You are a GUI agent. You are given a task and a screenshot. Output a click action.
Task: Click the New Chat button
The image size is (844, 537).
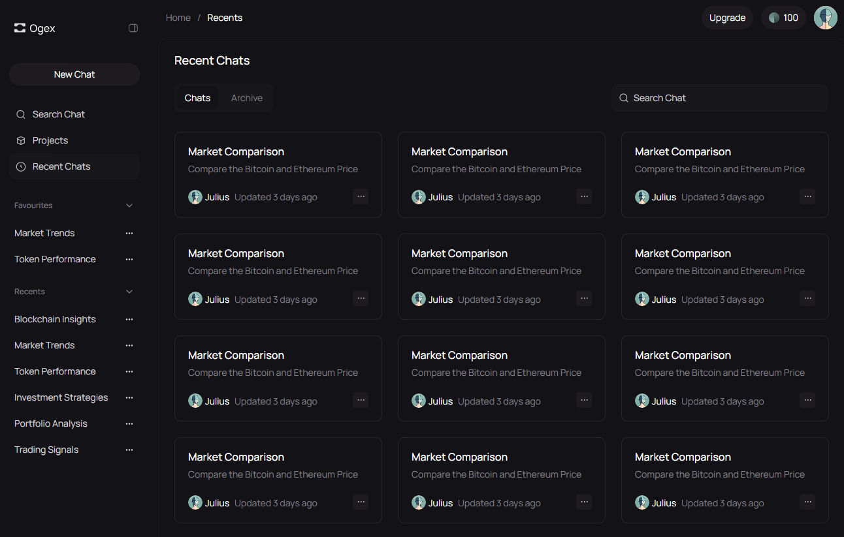point(74,74)
